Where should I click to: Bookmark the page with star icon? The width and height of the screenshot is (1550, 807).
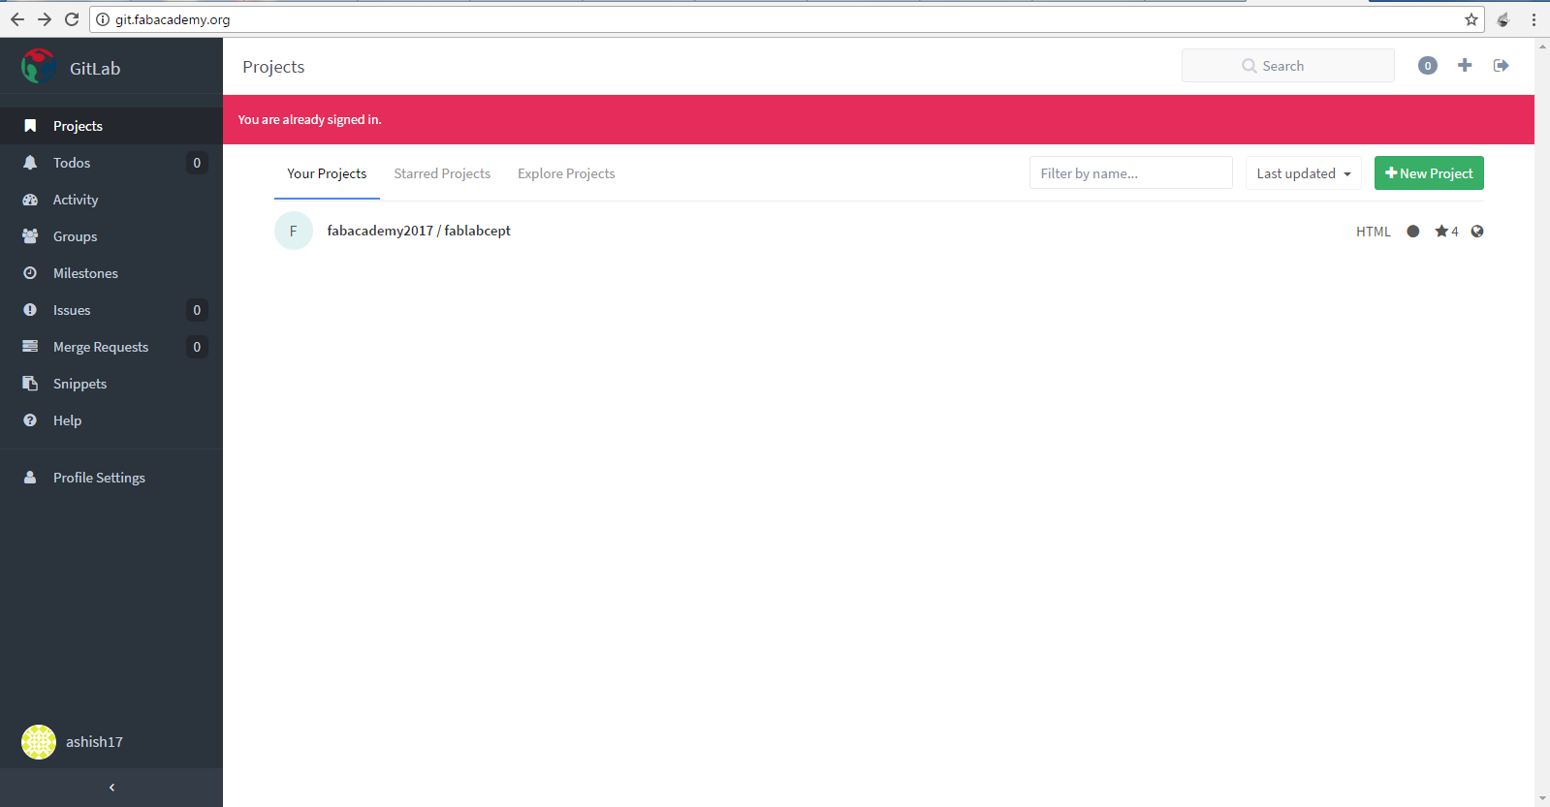pyautogui.click(x=1471, y=19)
